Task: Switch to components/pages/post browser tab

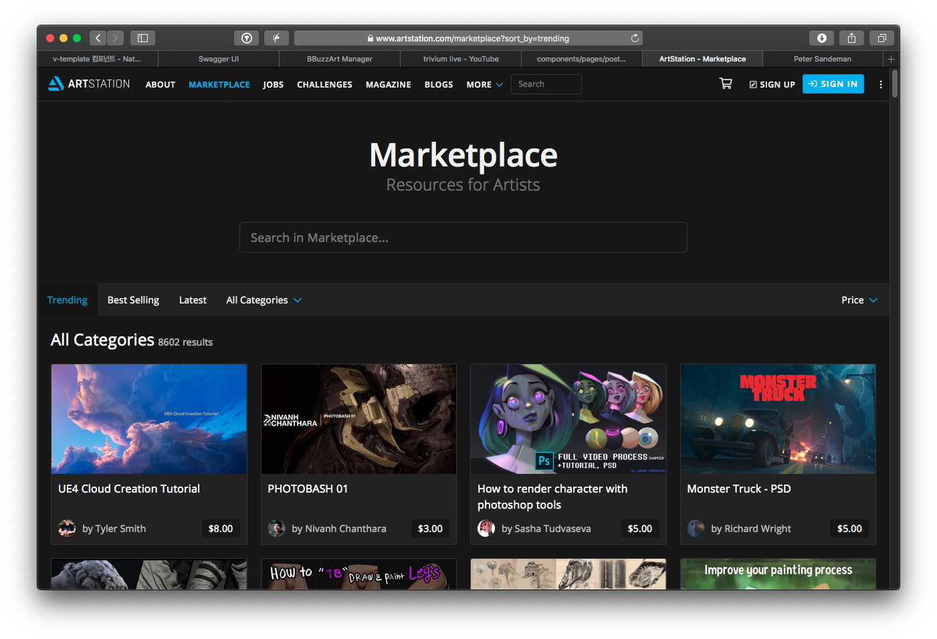Action: click(x=581, y=59)
